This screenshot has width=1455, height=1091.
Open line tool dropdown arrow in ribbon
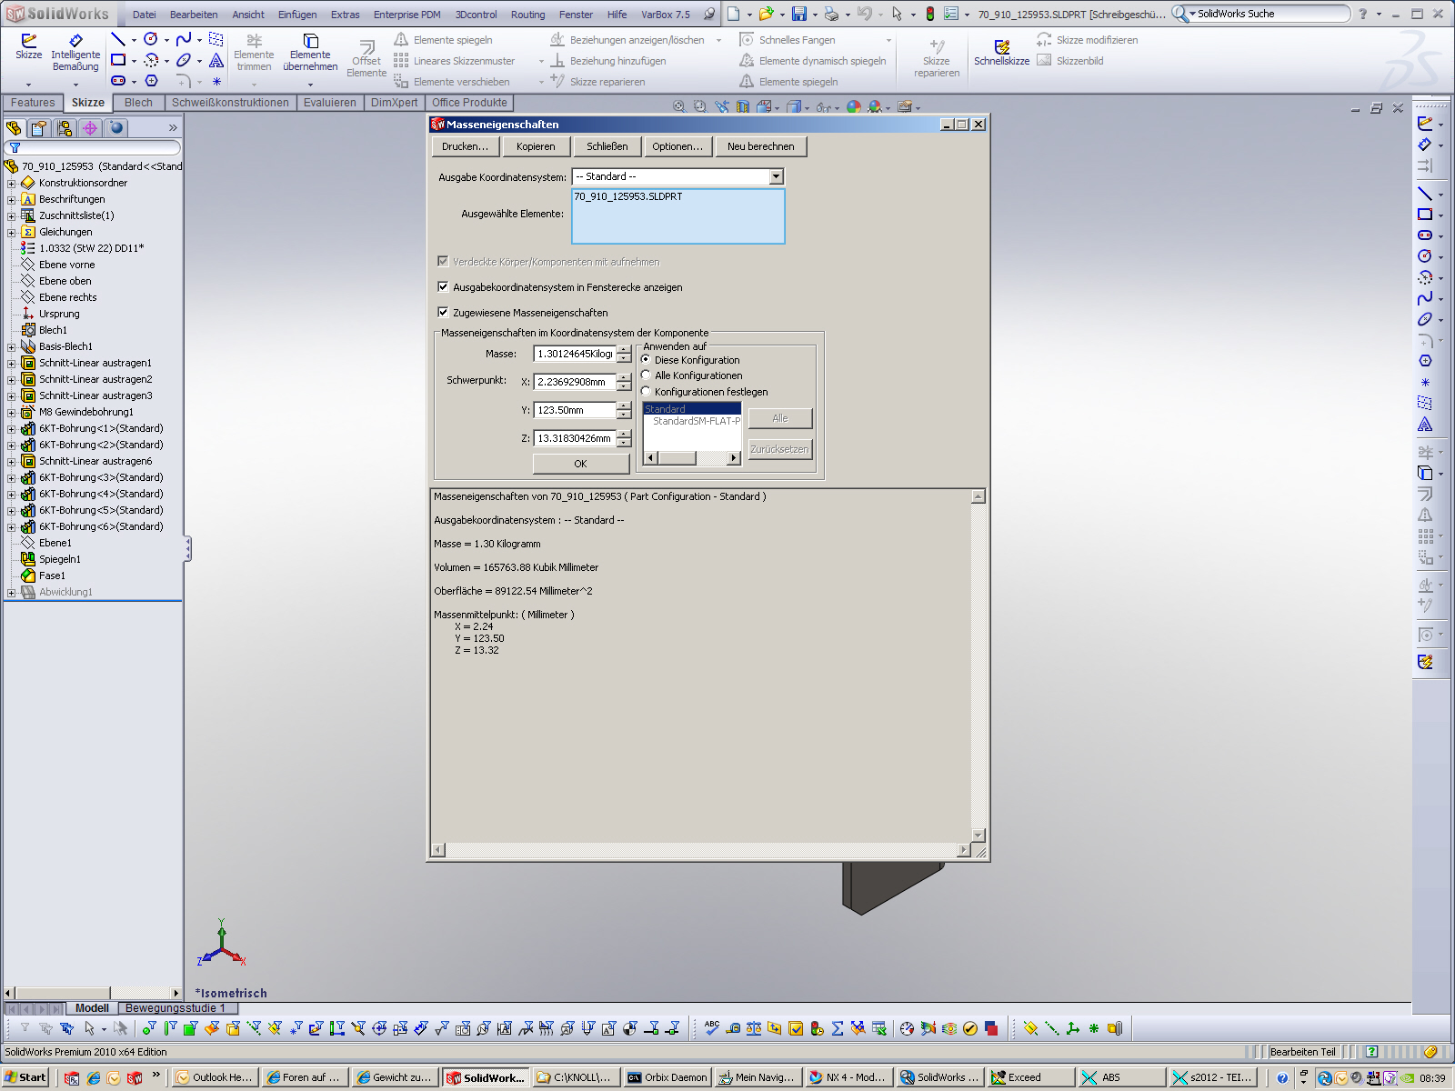(x=134, y=40)
